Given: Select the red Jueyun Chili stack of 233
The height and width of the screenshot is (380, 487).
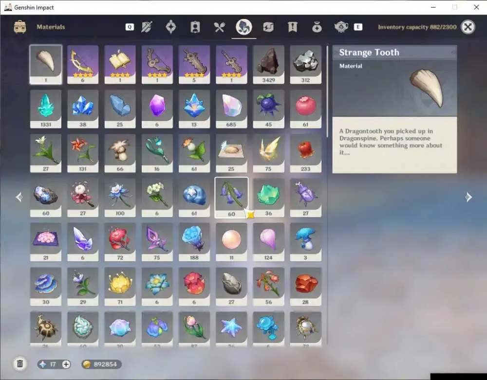Looking at the screenshot, I should pos(306,153).
